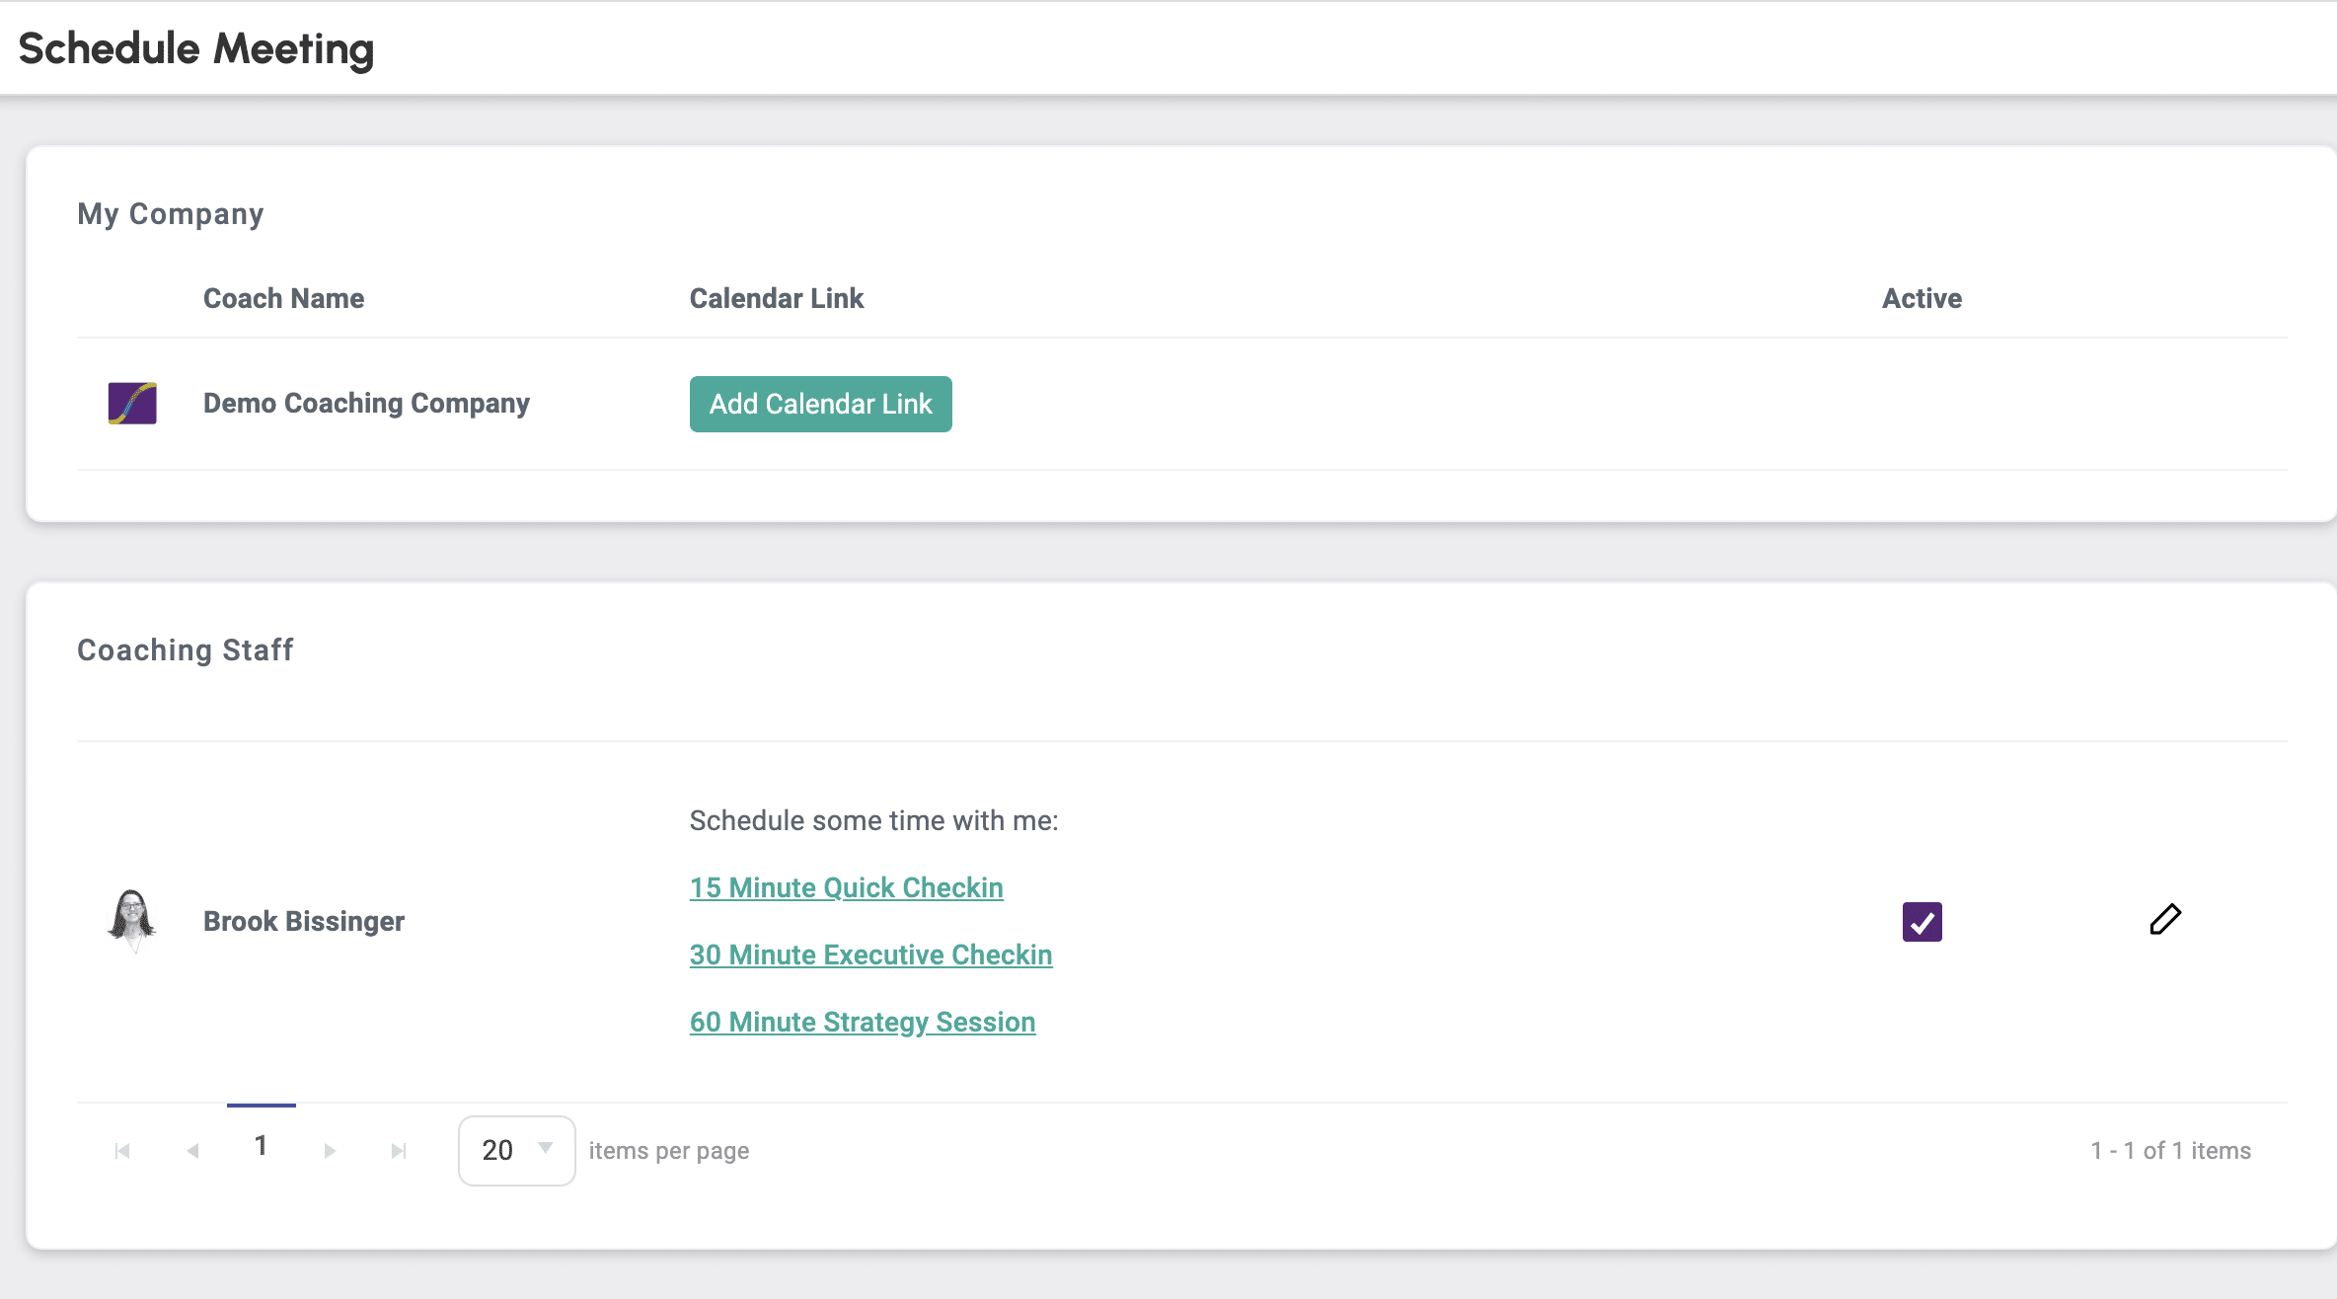Open 15 Minute Quick Checkin link
Image resolution: width=2337 pixels, height=1299 pixels.
[x=846, y=887]
